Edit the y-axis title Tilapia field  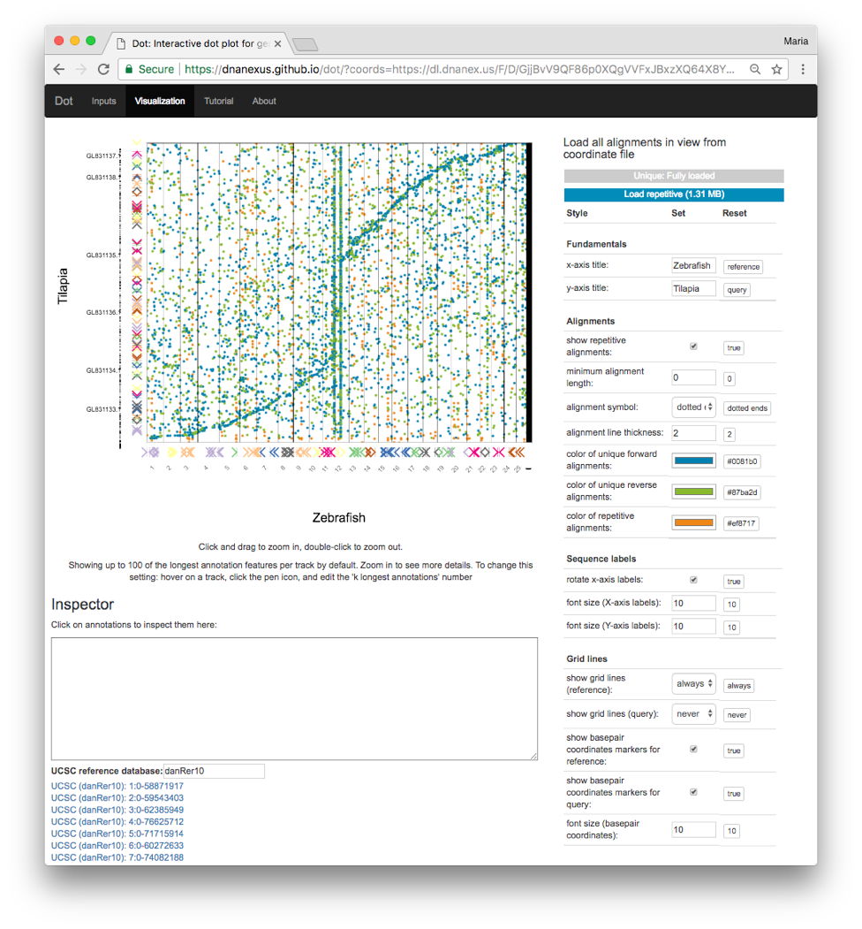click(x=693, y=288)
